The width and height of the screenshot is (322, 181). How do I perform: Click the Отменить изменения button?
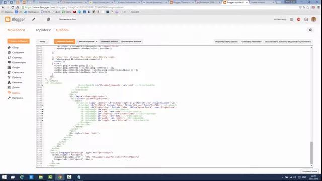tap(252, 42)
